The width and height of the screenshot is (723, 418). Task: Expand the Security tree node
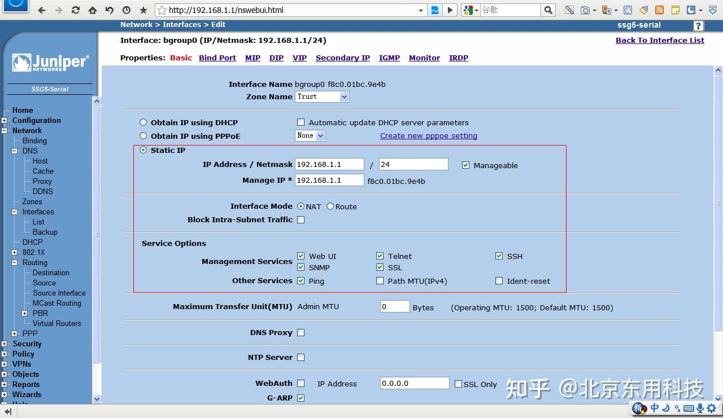pos(3,344)
